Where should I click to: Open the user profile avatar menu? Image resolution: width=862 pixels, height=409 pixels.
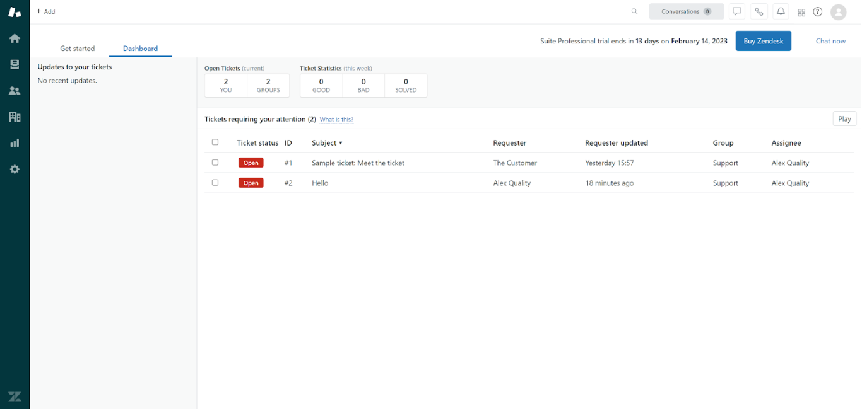(838, 12)
